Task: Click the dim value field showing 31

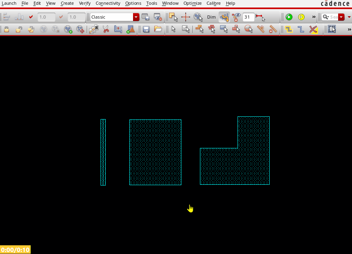Action: (248, 17)
